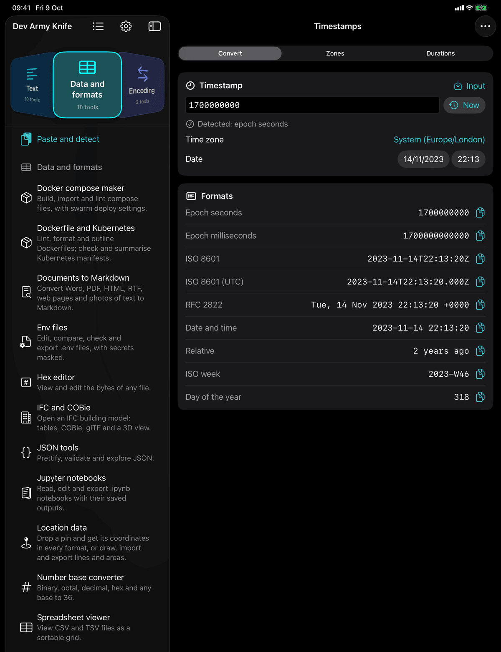The height and width of the screenshot is (652, 501).
Task: Open Documents to Markdown tool
Action: tap(87, 292)
